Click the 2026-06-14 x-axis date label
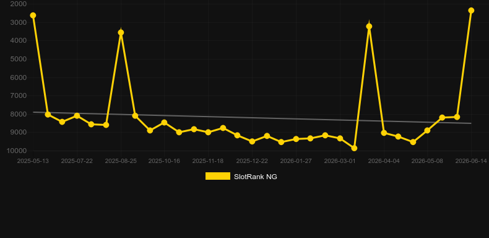This screenshot has width=489, height=238. point(471,161)
